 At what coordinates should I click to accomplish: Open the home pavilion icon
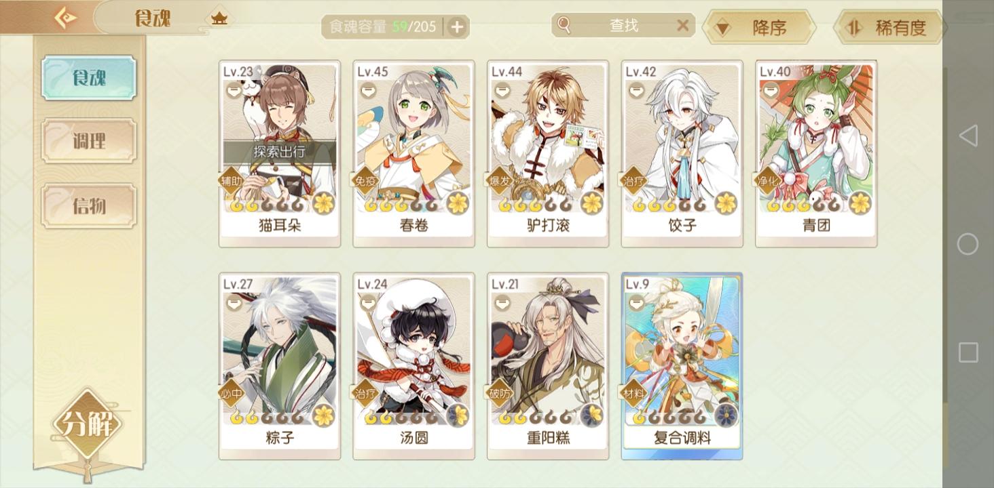click(x=219, y=18)
